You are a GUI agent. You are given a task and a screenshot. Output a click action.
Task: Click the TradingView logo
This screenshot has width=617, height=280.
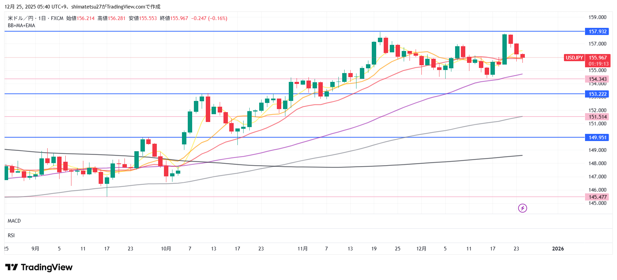click(x=39, y=267)
